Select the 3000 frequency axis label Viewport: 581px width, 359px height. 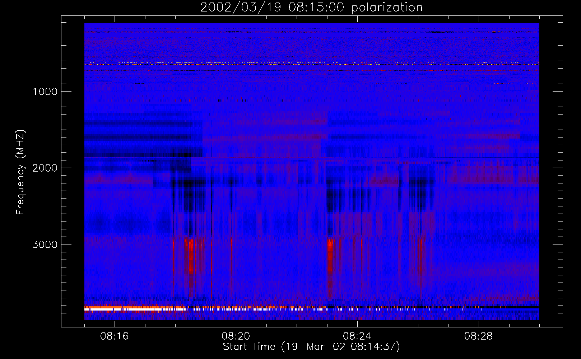pos(45,244)
